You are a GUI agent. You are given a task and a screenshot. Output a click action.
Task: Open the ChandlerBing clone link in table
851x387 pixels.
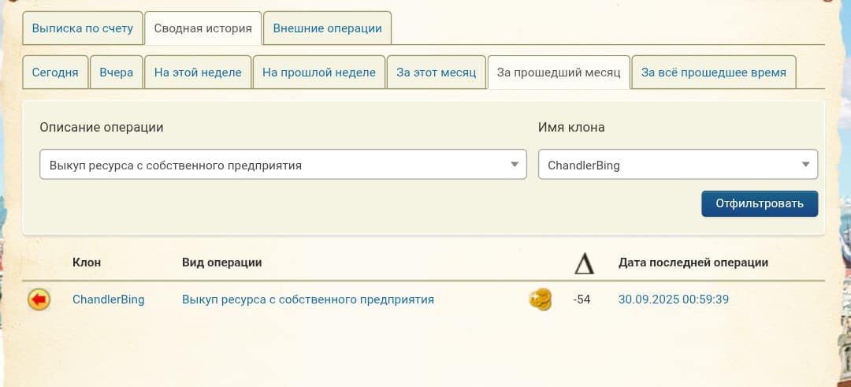(109, 300)
